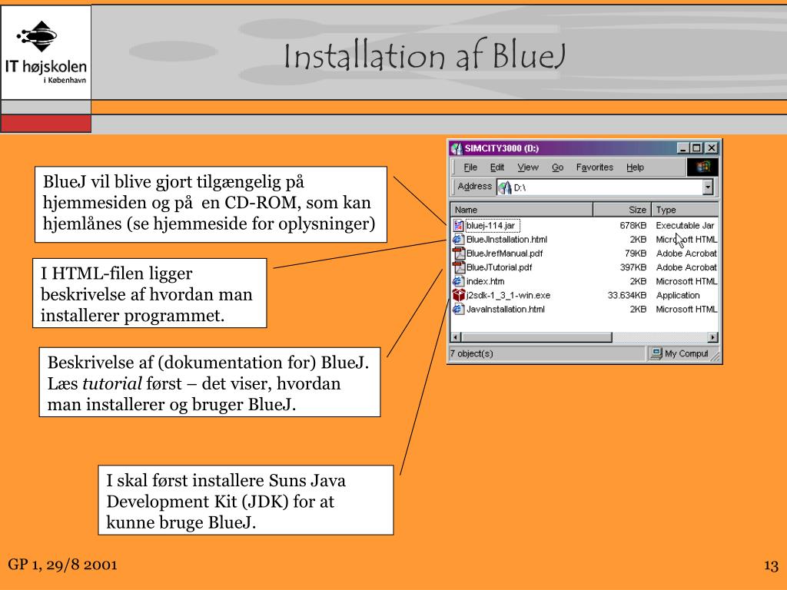787x590 pixels.
Task: Click the bluej-114.jar file icon
Action: click(x=458, y=226)
